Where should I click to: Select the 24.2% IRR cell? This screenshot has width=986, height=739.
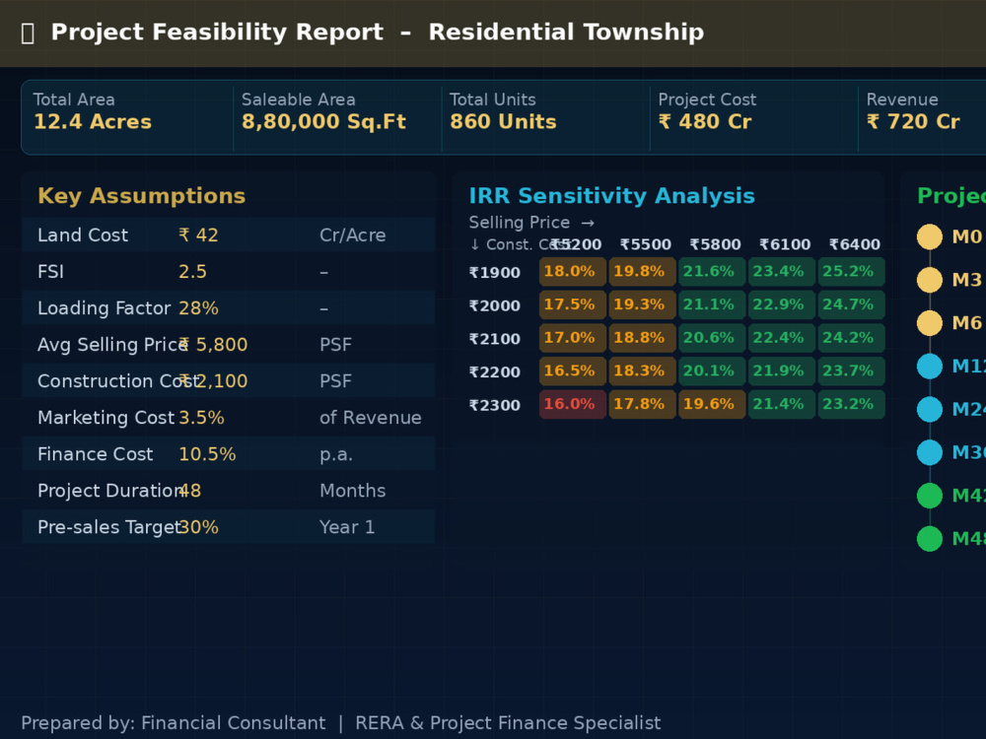[852, 338]
